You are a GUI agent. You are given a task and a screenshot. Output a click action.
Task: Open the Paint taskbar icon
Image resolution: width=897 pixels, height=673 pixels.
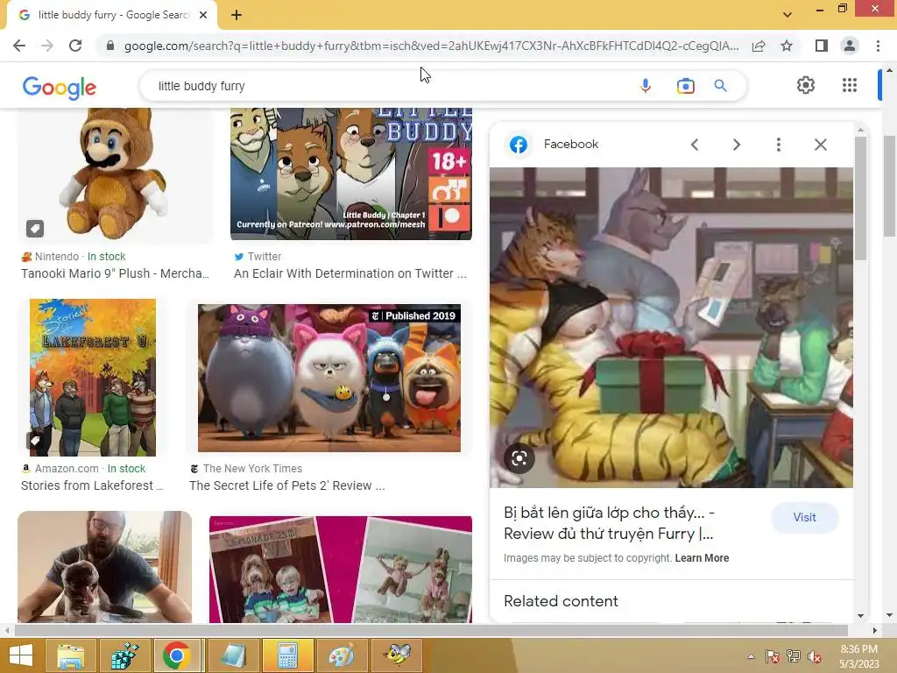point(341,655)
